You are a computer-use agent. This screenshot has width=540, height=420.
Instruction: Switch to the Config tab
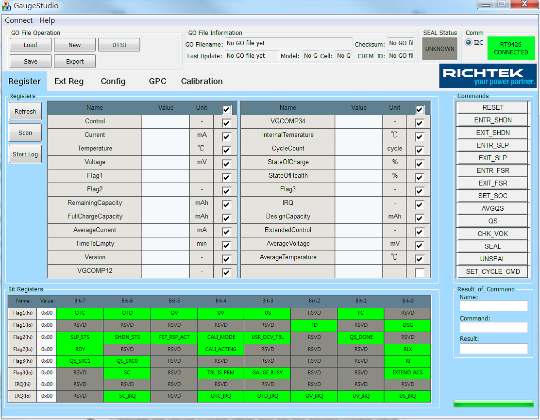[x=113, y=81]
